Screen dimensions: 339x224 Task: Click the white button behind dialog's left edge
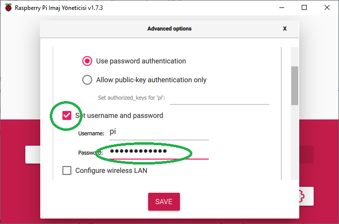coord(33,155)
